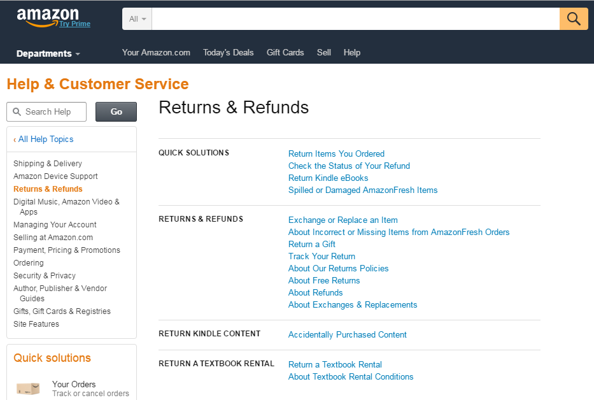Click the magnifier icon in Search Help
The height and width of the screenshot is (400, 594).
17,112
